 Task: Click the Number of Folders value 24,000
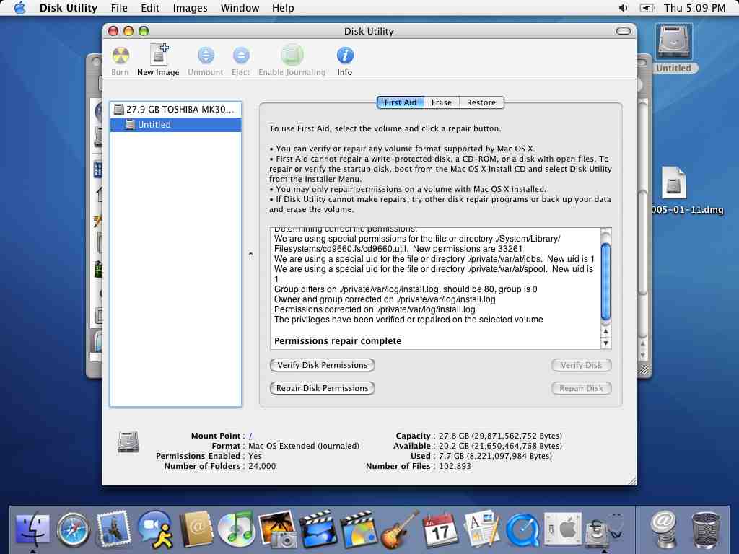pyautogui.click(x=262, y=466)
